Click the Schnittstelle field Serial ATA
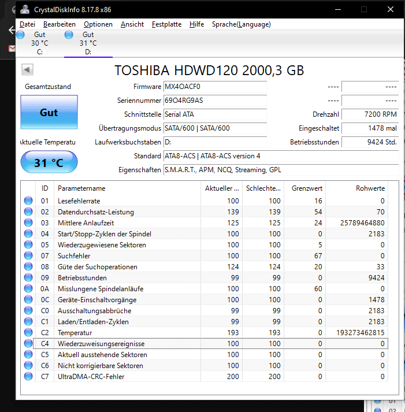This screenshot has width=405, height=412. click(215, 114)
